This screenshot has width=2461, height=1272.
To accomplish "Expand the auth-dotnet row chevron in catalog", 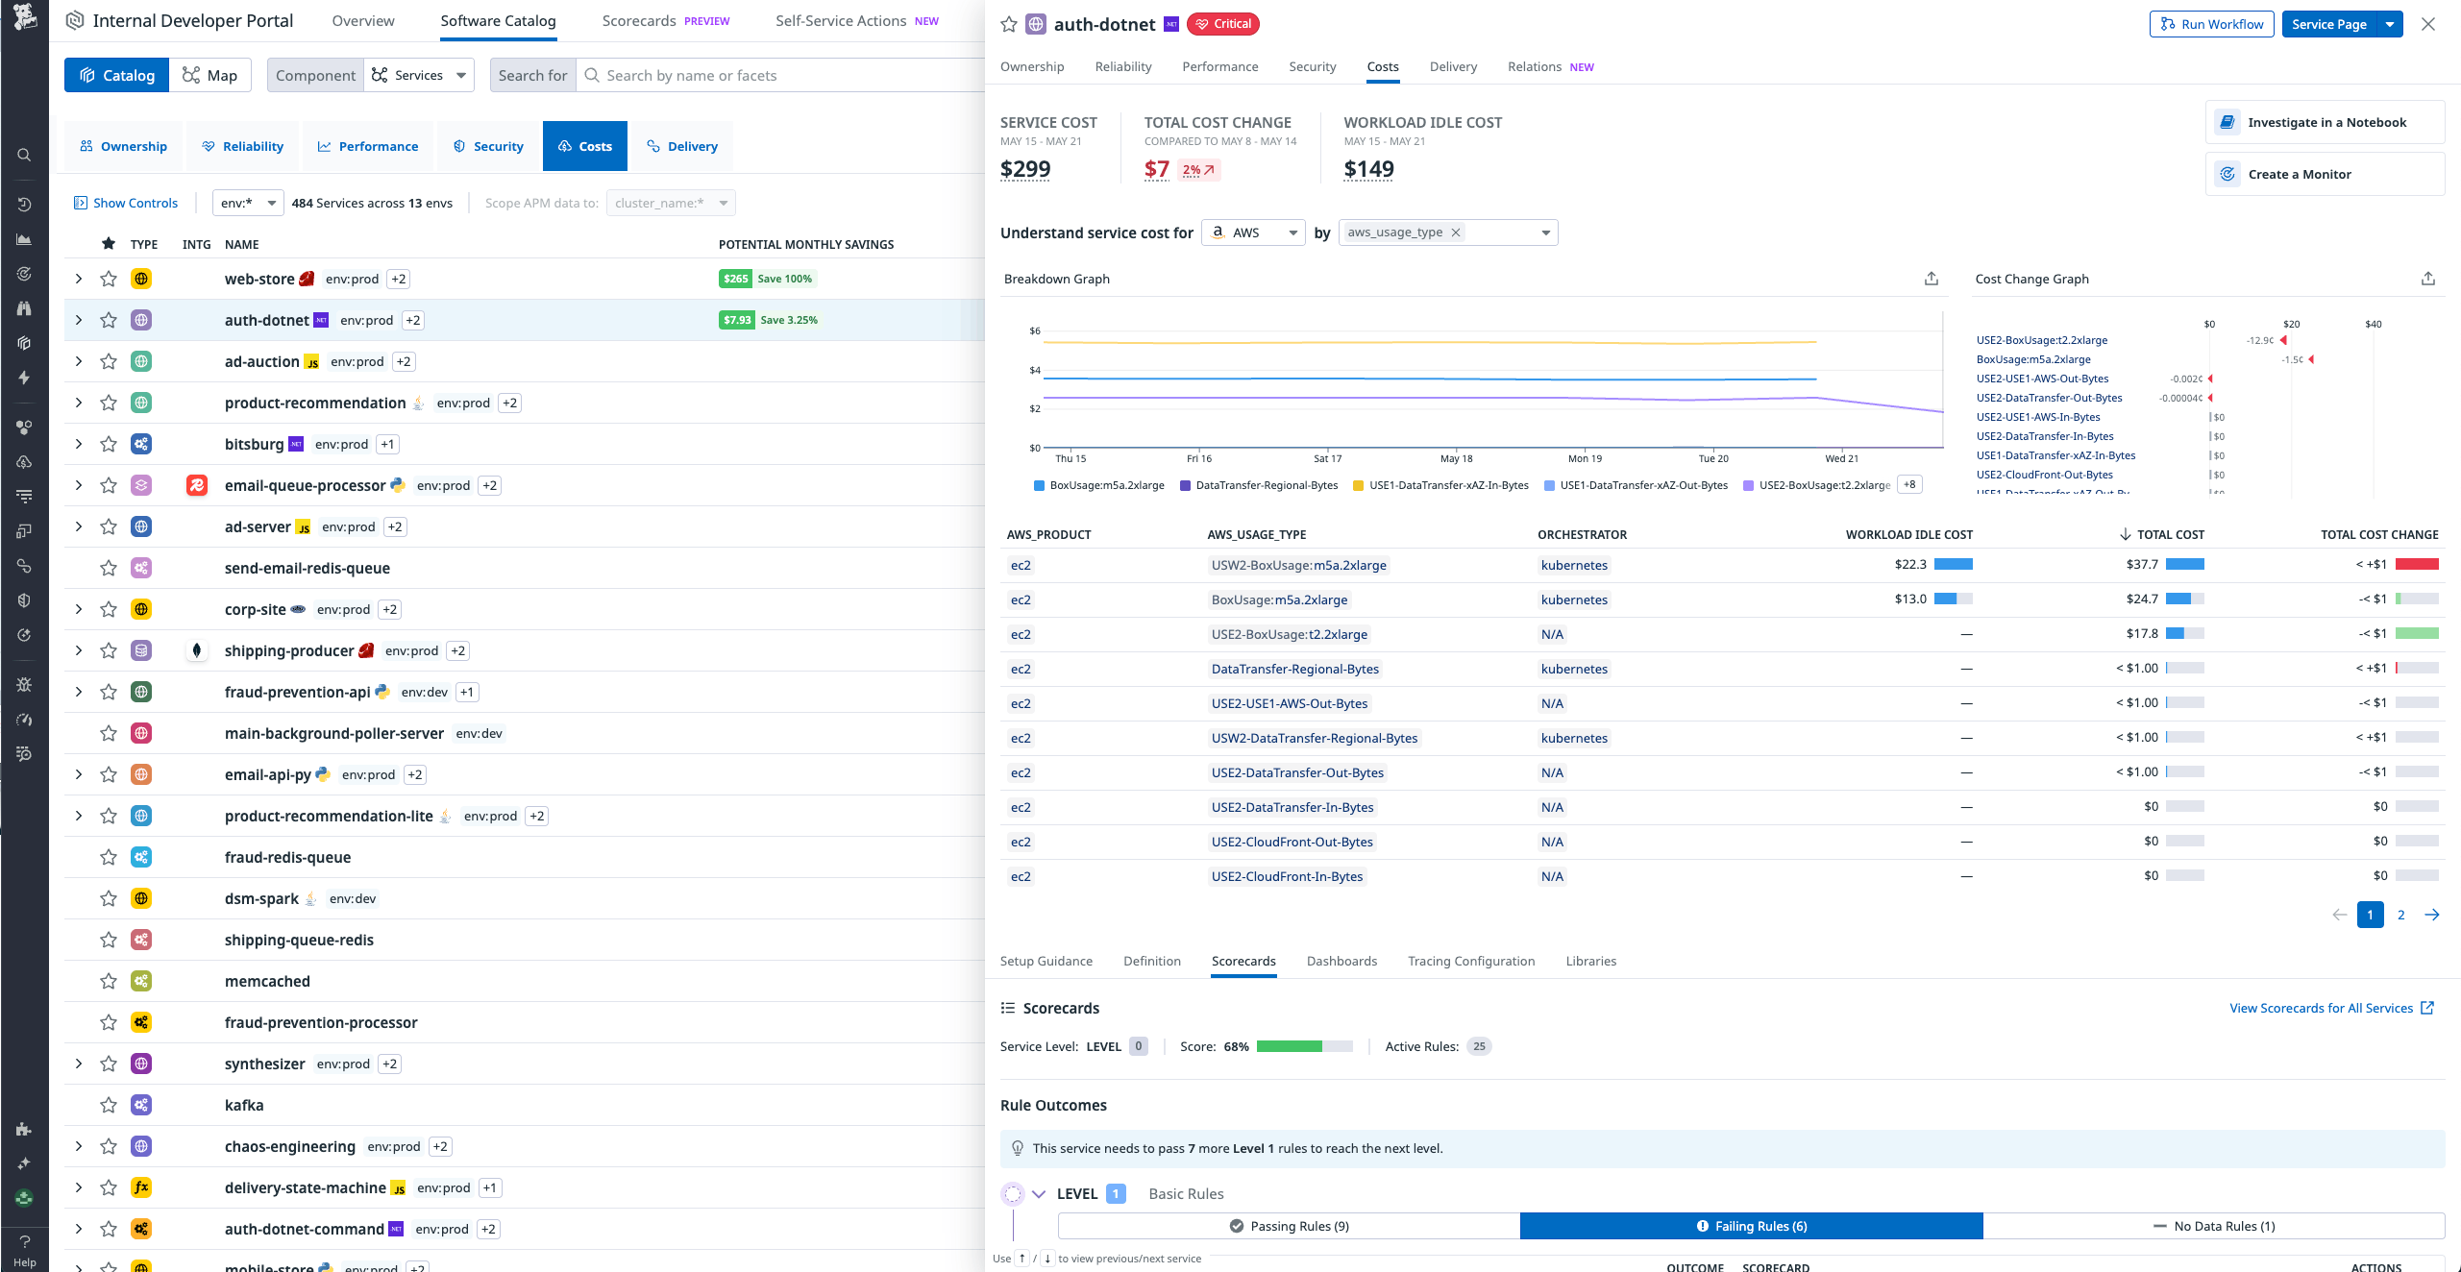I will pos(78,320).
